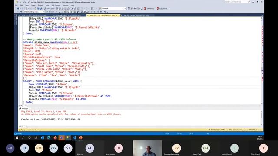This screenshot has width=278, height=156.
Task: Select the AL participant tile
Action: 90,148
